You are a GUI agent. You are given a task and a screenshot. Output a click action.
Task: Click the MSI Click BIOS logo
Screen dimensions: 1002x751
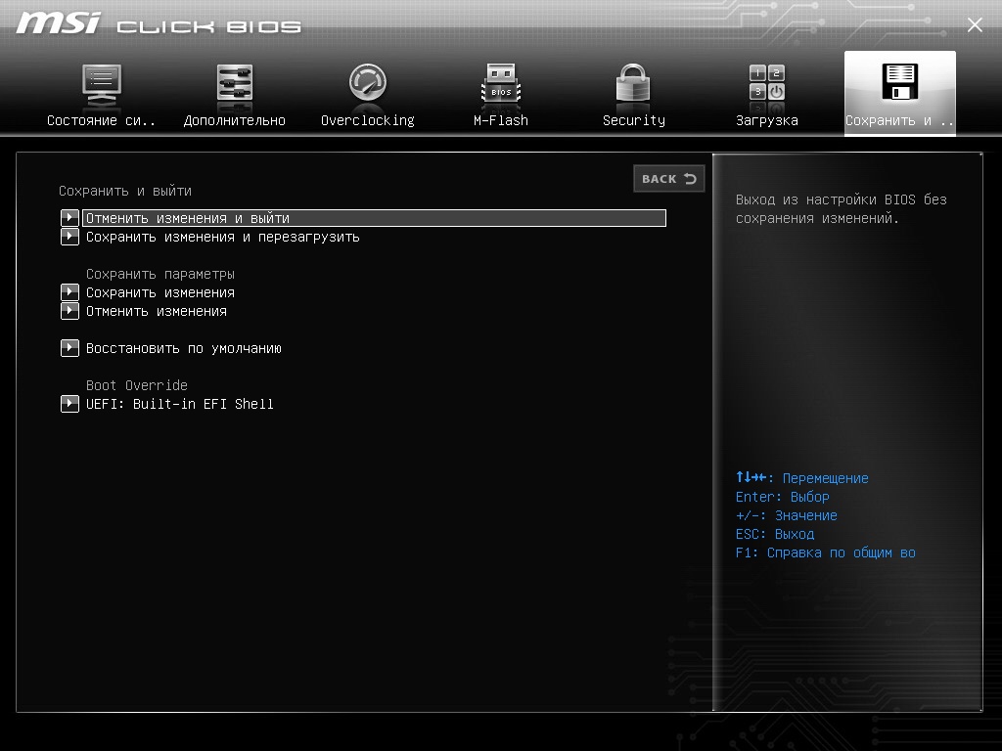pos(159,23)
